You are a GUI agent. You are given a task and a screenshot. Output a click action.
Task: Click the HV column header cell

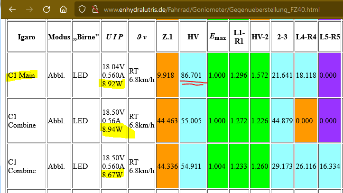pos(193,37)
